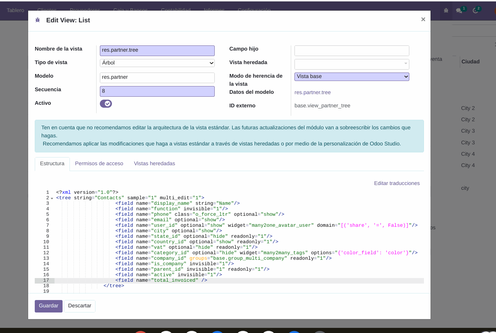Click the bug icon in Edit View title
The width and height of the screenshot is (496, 333).
coord(37,20)
